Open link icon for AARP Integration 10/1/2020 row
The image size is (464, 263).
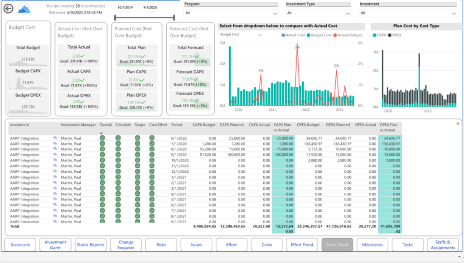[55, 160]
